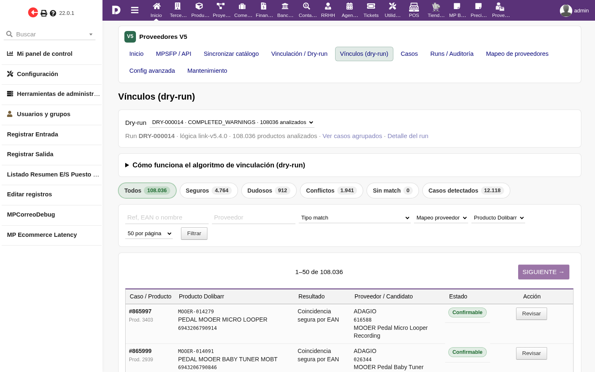Image resolution: width=595 pixels, height=372 pixels.
Task: Open the Mantenimiento tab
Action: [x=207, y=71]
